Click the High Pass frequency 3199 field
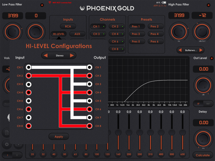Screen dimensions: 215x161 (x=179, y=15)
